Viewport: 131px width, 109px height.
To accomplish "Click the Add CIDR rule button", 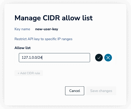I will click(29, 73).
